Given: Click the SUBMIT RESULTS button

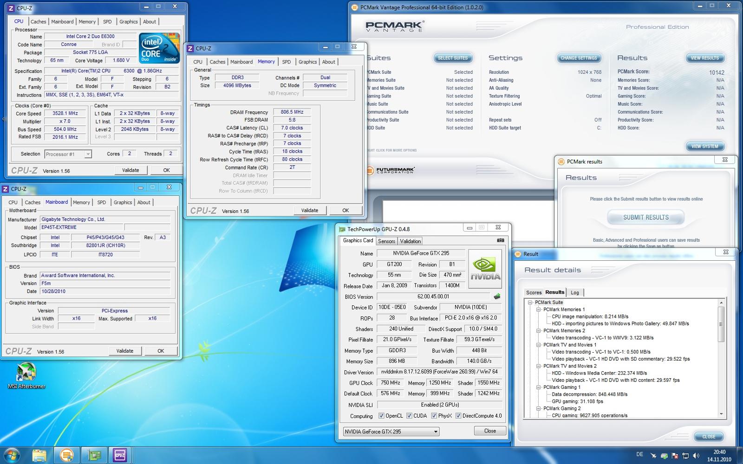Looking at the screenshot, I should pyautogui.click(x=646, y=217).
